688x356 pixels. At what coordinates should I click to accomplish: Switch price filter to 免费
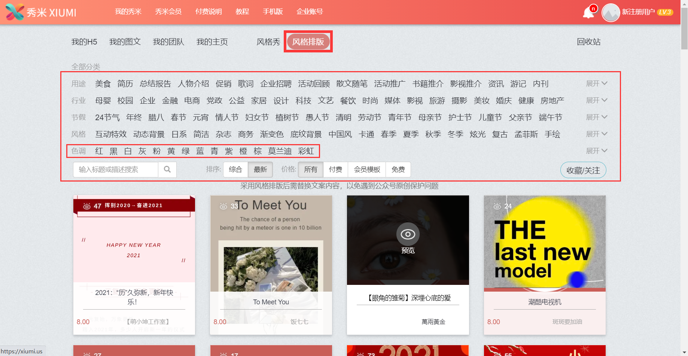pos(398,170)
